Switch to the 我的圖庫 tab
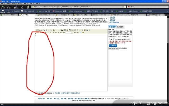The width and height of the screenshot is (169, 106). coord(120,27)
